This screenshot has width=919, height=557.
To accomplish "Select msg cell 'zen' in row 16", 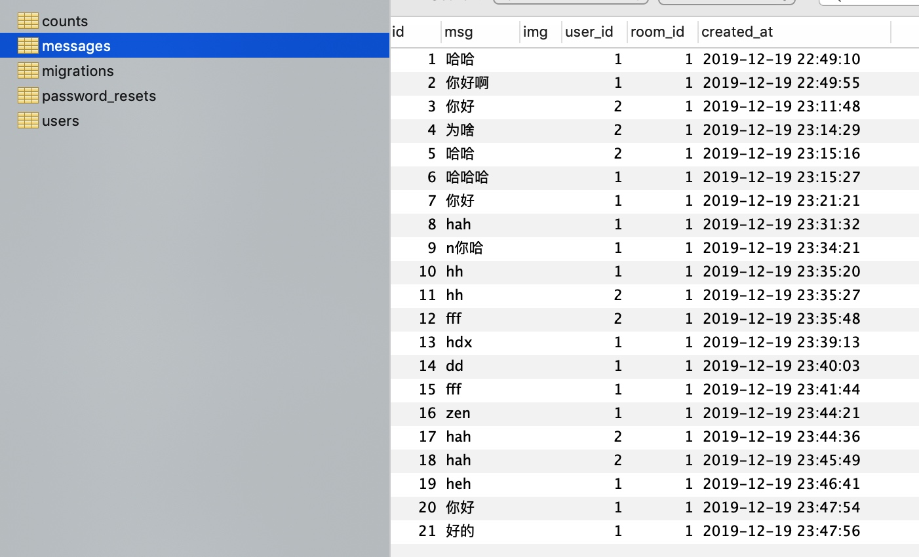I will point(458,413).
